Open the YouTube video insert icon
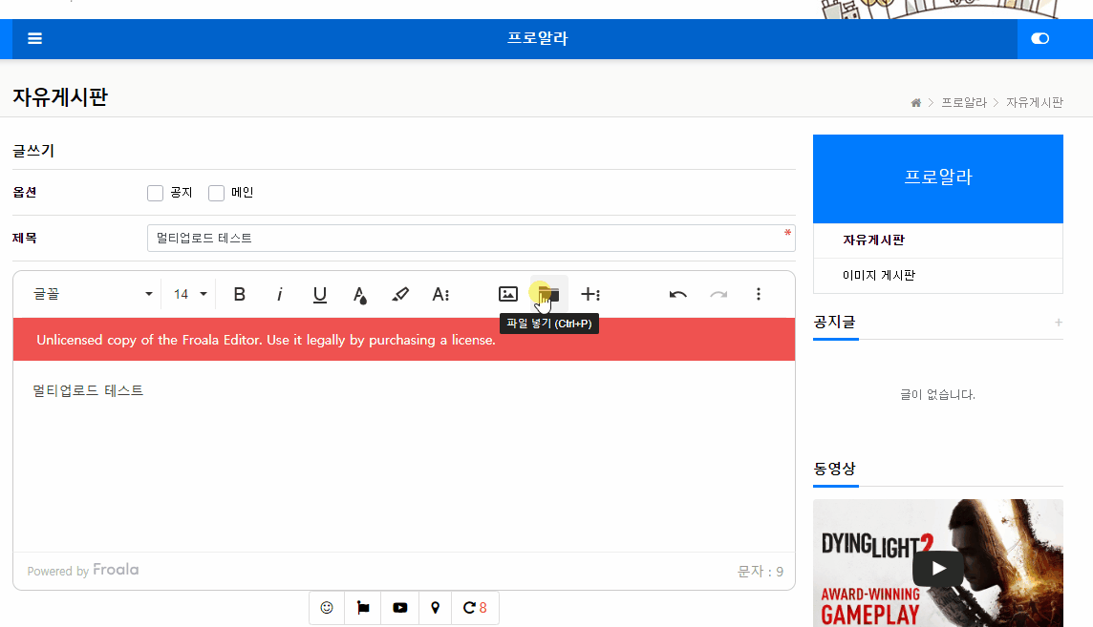The width and height of the screenshot is (1093, 627). [x=399, y=608]
